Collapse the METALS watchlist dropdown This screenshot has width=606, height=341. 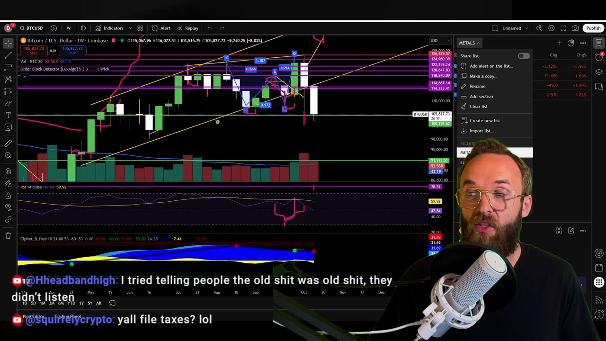[469, 43]
